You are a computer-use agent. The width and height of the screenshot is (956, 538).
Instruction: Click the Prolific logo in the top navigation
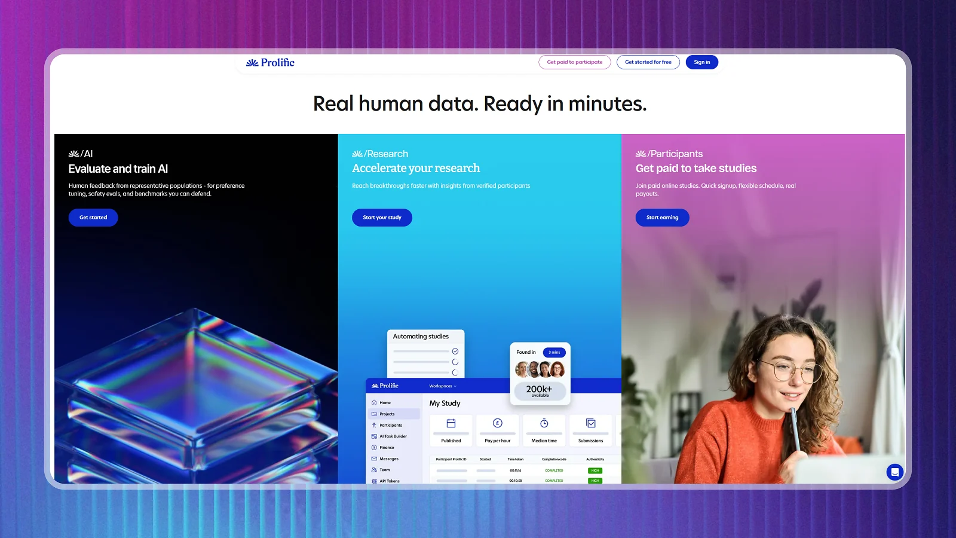270,62
